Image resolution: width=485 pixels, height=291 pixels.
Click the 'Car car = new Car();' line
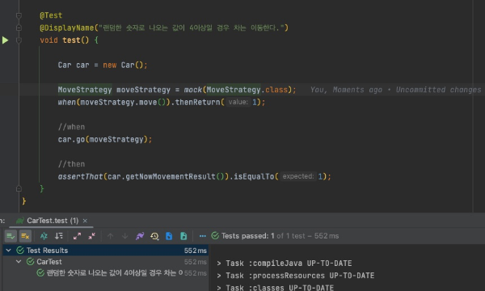point(103,65)
